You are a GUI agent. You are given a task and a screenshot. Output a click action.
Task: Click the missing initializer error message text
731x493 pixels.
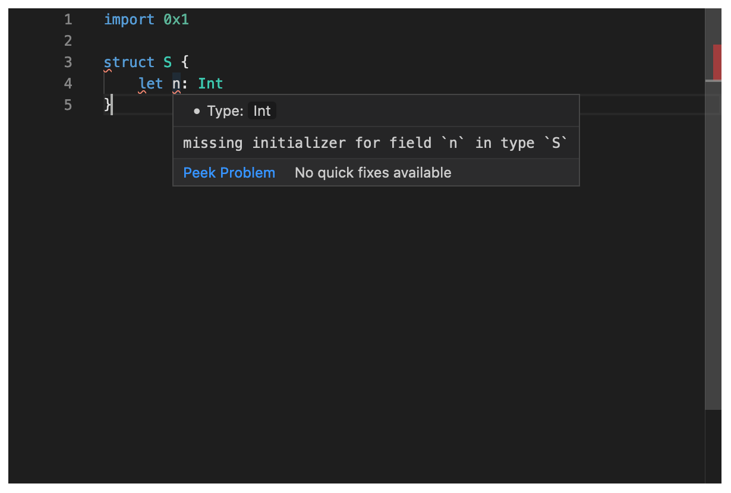pyautogui.click(x=374, y=143)
